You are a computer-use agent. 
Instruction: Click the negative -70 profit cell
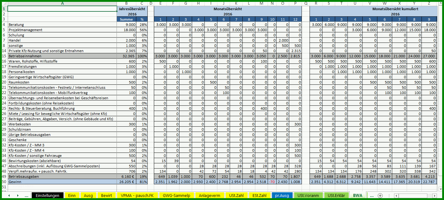[x=272, y=182]
